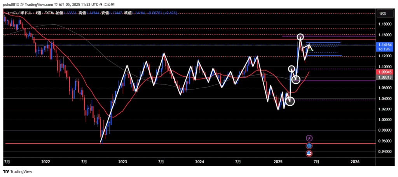Click the blue 1.14164 current price label
Screen dimensions: 398x177
pos(384,45)
